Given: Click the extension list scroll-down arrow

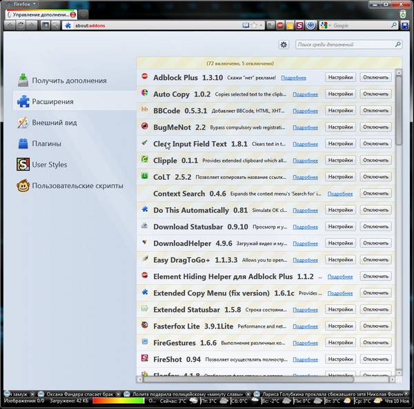Looking at the screenshot, I should 399,373.
